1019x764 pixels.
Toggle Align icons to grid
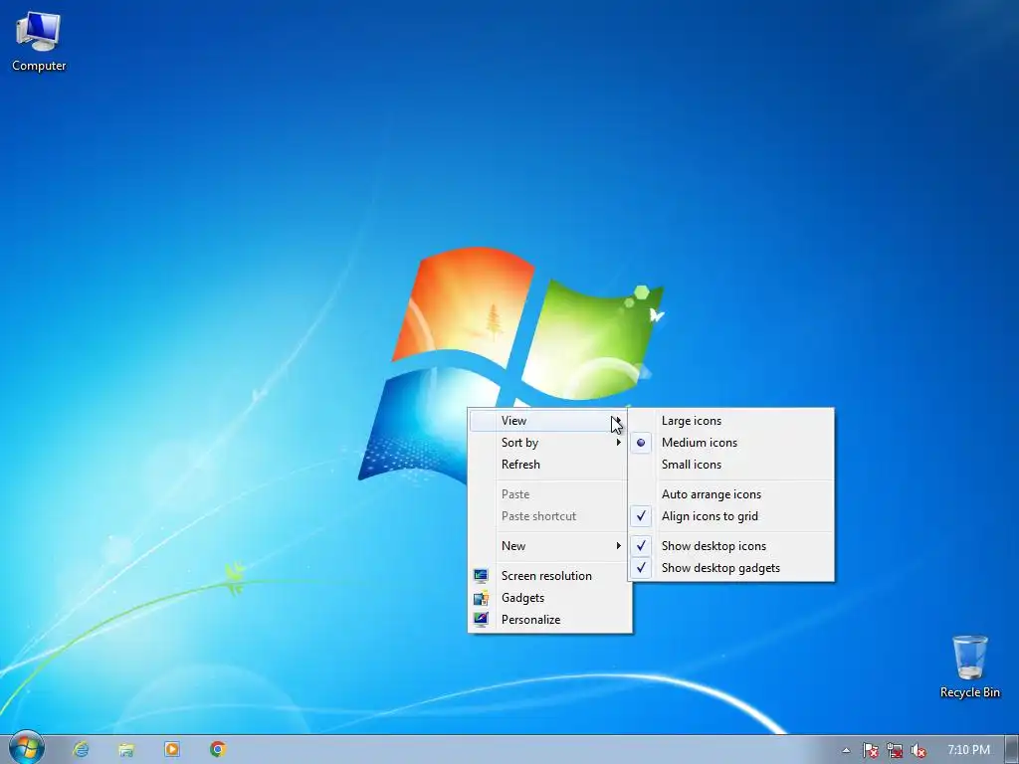point(731,516)
